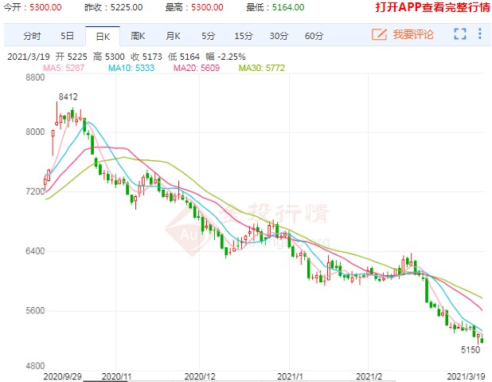Click the 我要评论 button text
Image resolution: width=492 pixels, height=382 pixels.
click(412, 36)
